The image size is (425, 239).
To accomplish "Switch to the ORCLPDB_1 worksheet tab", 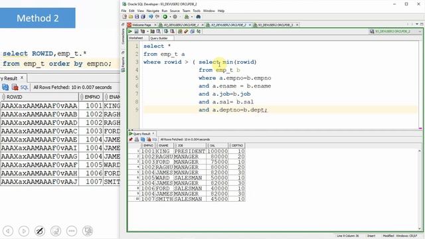I will click(181, 25).
